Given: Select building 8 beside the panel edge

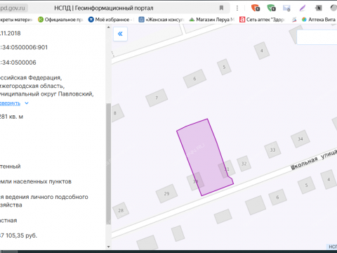Looking at the screenshot, I should pyautogui.click(x=117, y=113).
